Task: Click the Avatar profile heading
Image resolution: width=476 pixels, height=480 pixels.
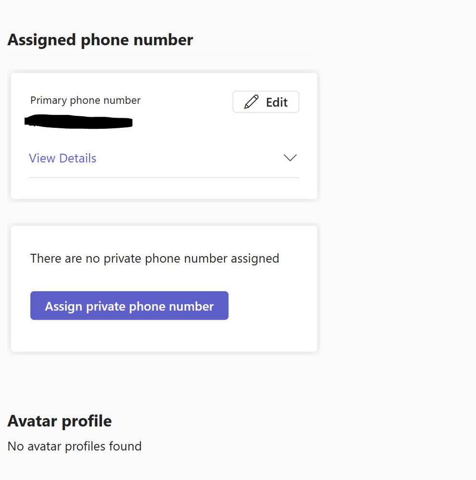Action: coord(60,421)
